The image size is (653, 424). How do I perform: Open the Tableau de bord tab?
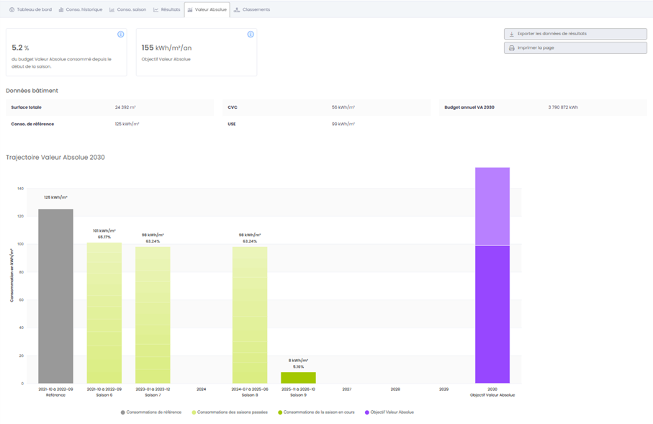30,10
